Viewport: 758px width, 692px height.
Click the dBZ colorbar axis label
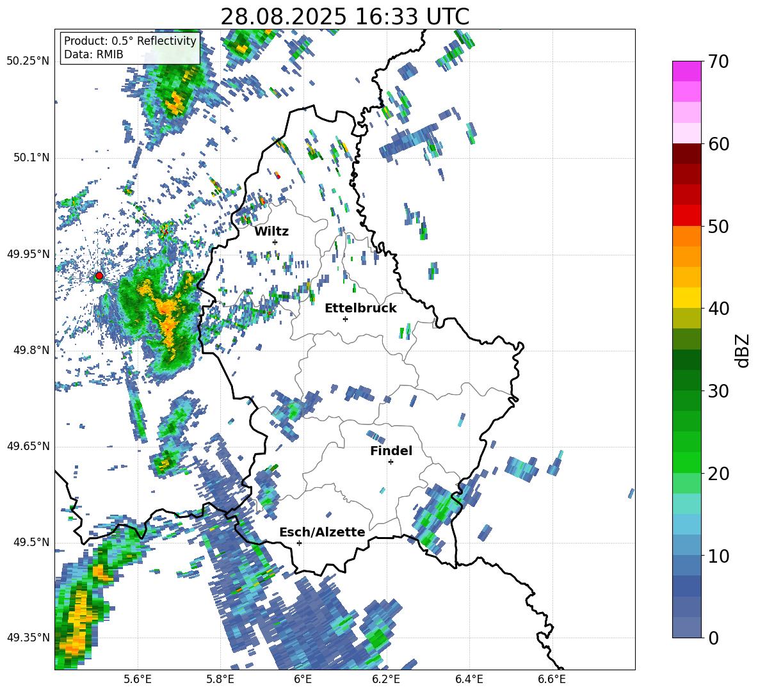743,350
